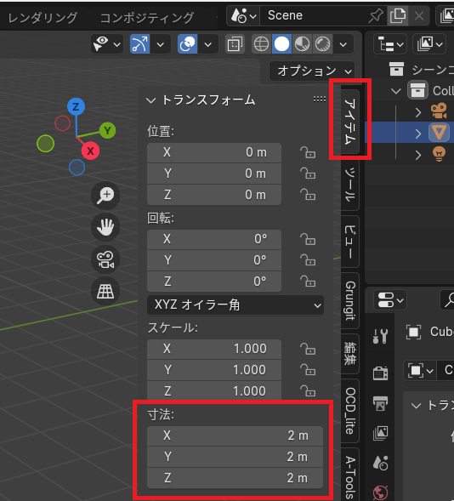Switch to solid shading
The width and height of the screenshot is (454, 501).
pos(281,43)
